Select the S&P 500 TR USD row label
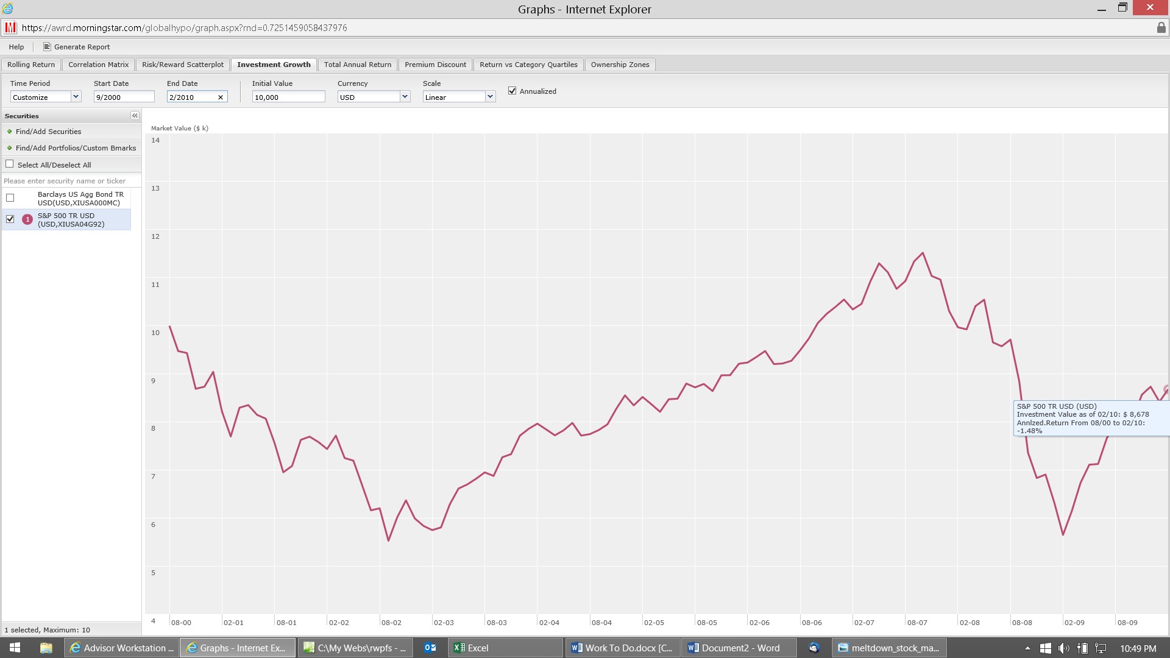This screenshot has height=658, width=1170. (x=71, y=220)
